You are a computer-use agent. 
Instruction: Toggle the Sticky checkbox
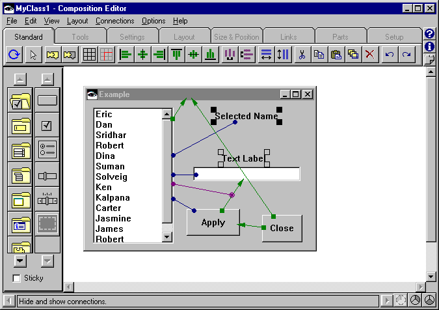tap(16, 278)
